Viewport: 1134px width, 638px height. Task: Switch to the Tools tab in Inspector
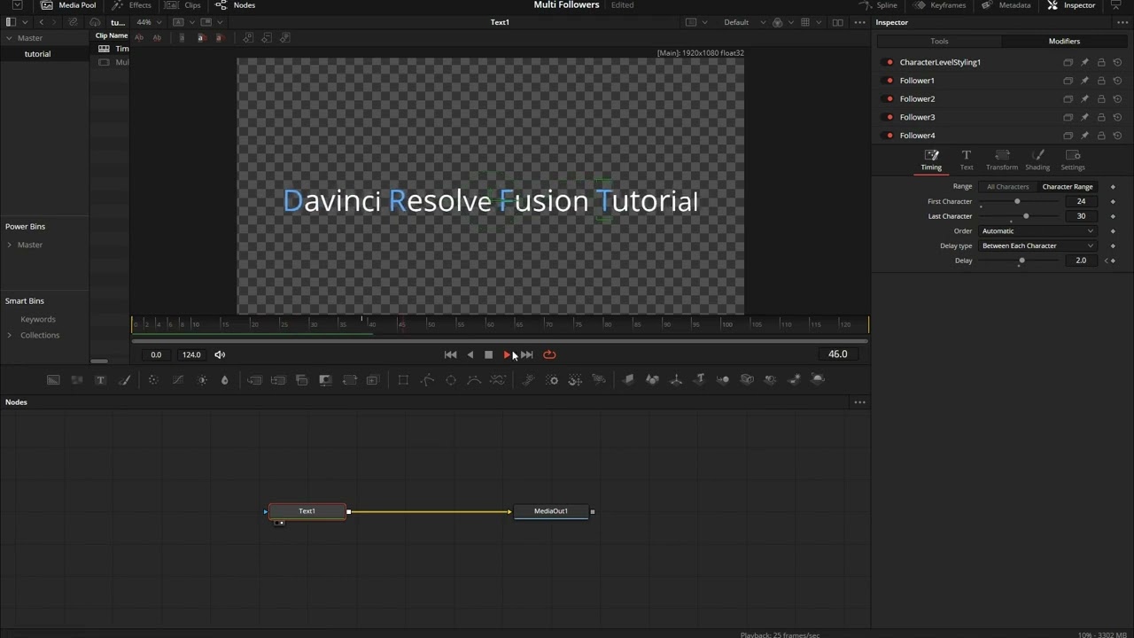[x=939, y=41]
